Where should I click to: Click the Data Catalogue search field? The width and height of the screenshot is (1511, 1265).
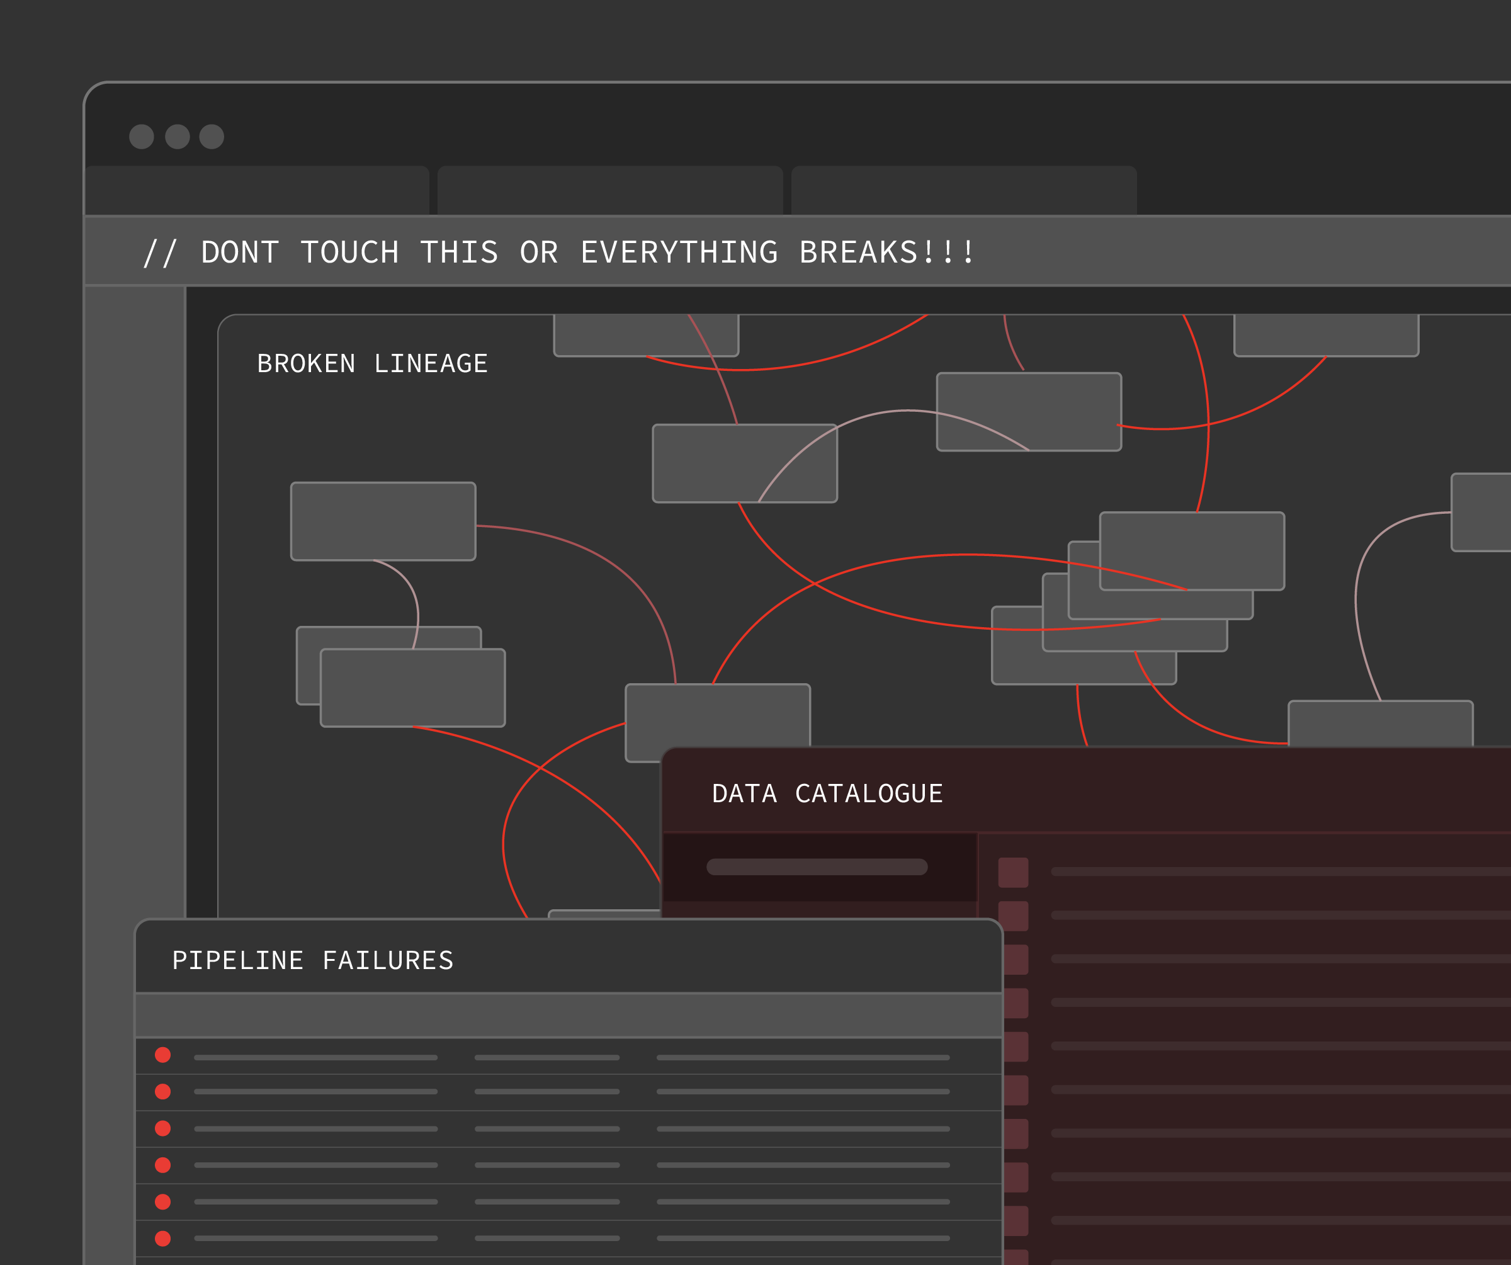(817, 866)
